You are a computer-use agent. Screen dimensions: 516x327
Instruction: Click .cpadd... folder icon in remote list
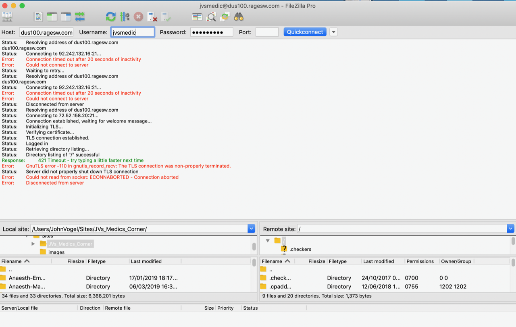point(264,286)
